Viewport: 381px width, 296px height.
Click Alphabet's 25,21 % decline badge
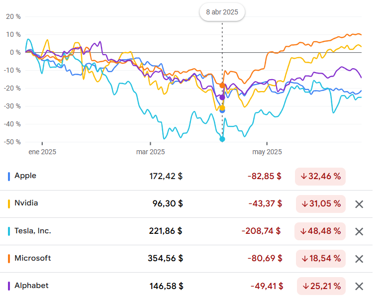pyautogui.click(x=321, y=286)
